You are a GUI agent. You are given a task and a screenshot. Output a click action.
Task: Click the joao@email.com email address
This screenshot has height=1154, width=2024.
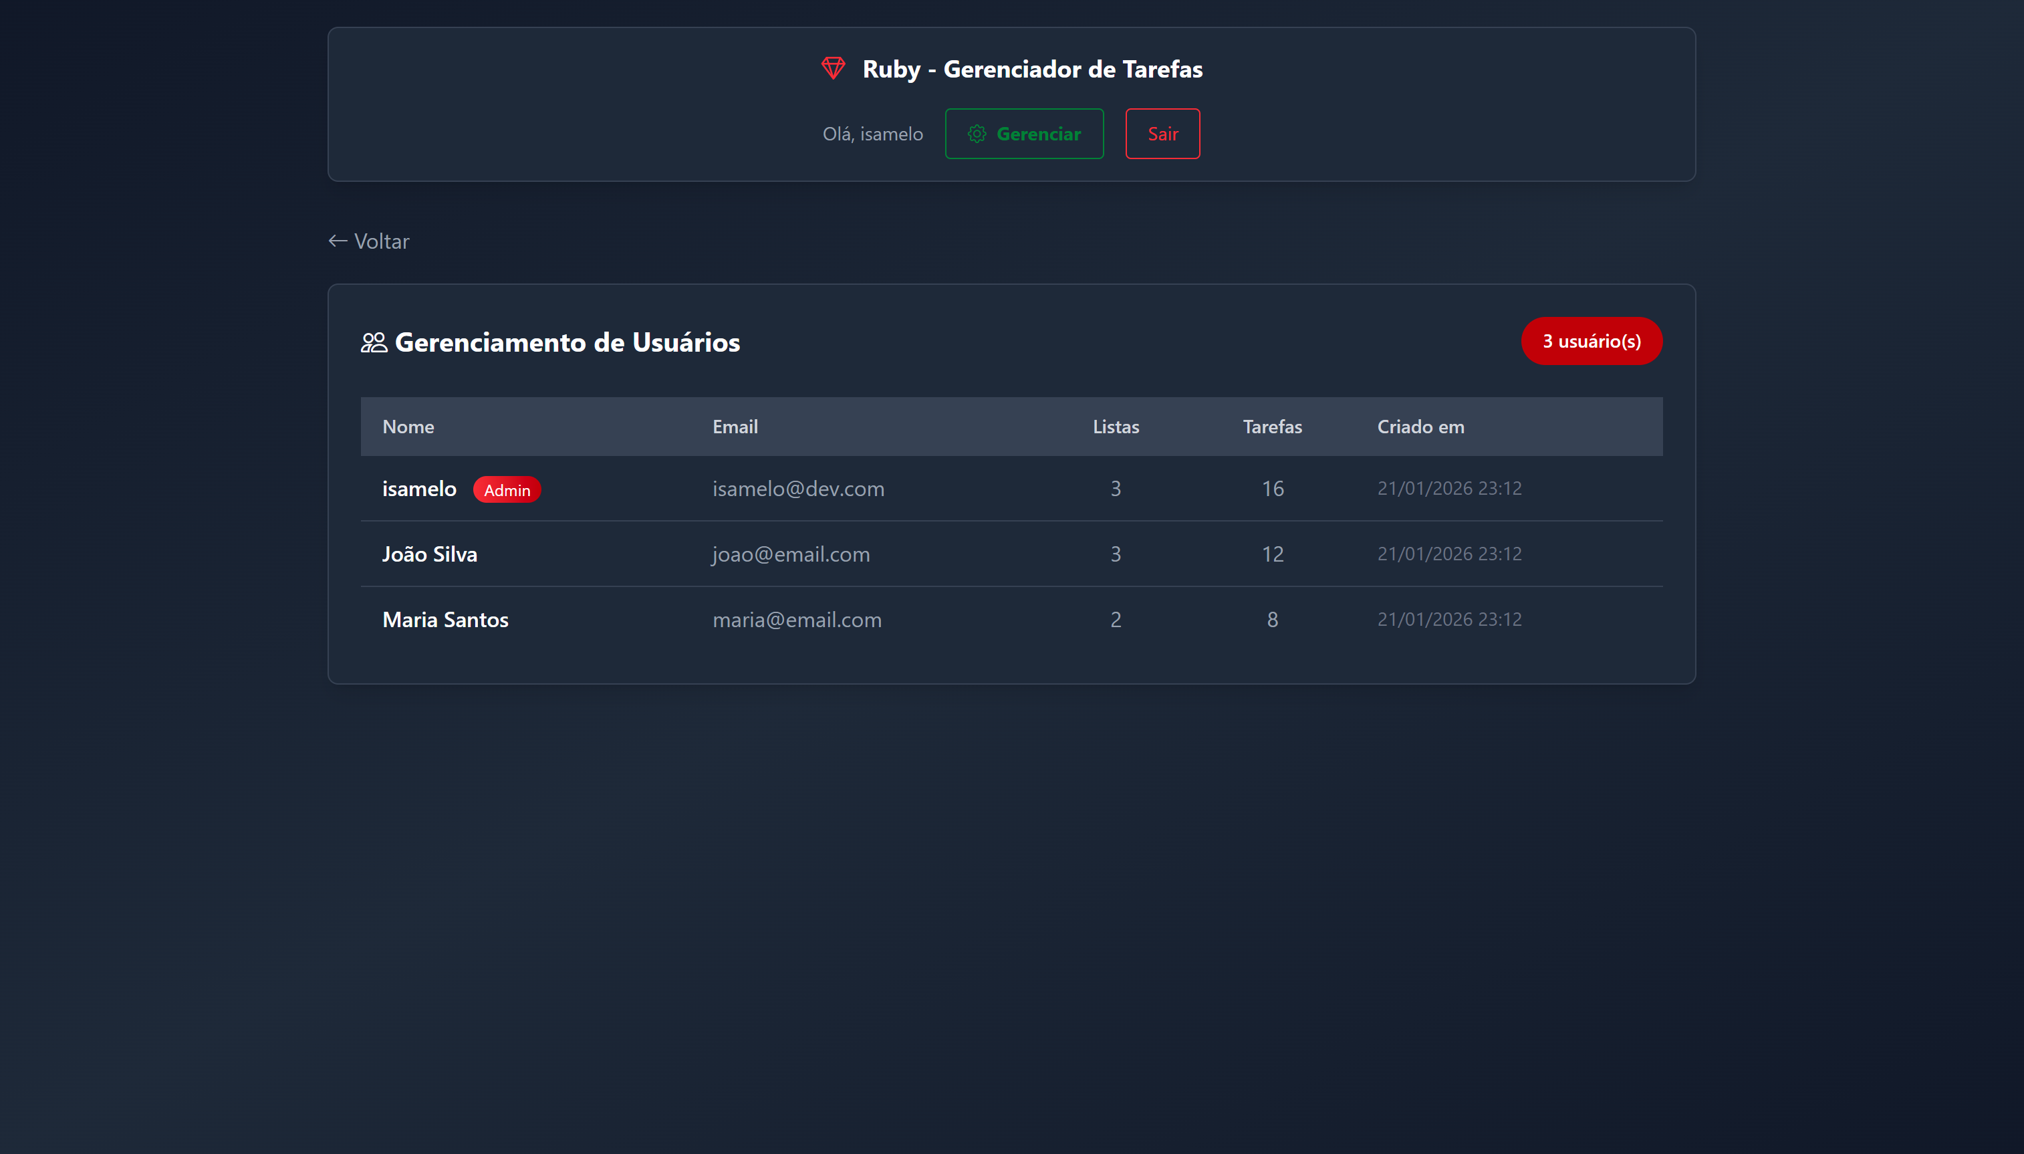pos(791,554)
